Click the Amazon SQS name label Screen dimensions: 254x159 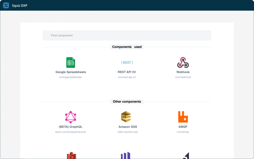[128, 127]
